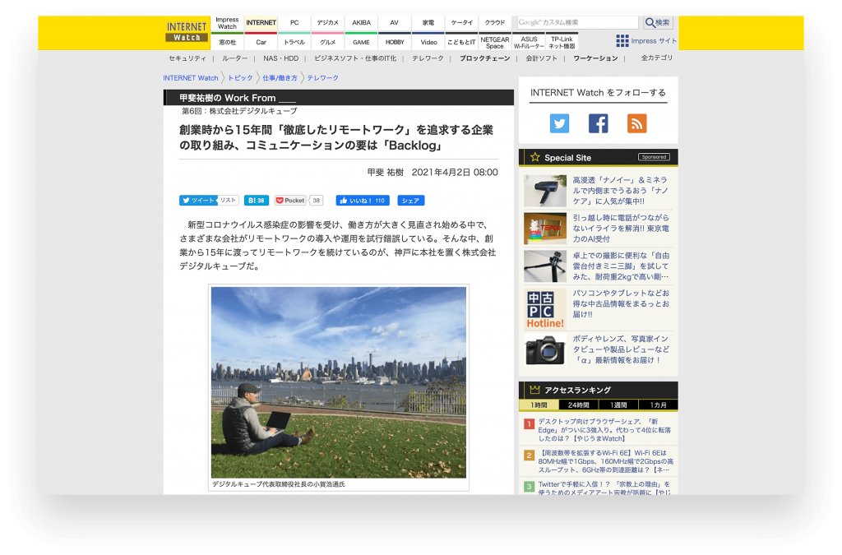The width and height of the screenshot is (842, 555).
Task: Select the AV nav tab
Action: pos(394,23)
